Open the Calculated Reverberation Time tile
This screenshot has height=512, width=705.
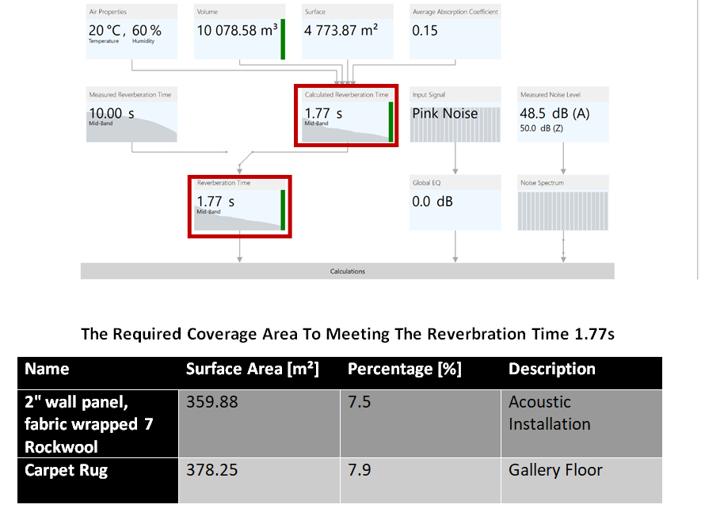345,116
